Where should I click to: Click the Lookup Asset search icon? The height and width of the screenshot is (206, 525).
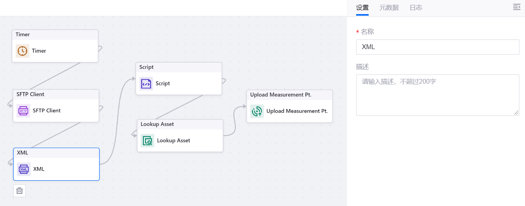[147, 141]
